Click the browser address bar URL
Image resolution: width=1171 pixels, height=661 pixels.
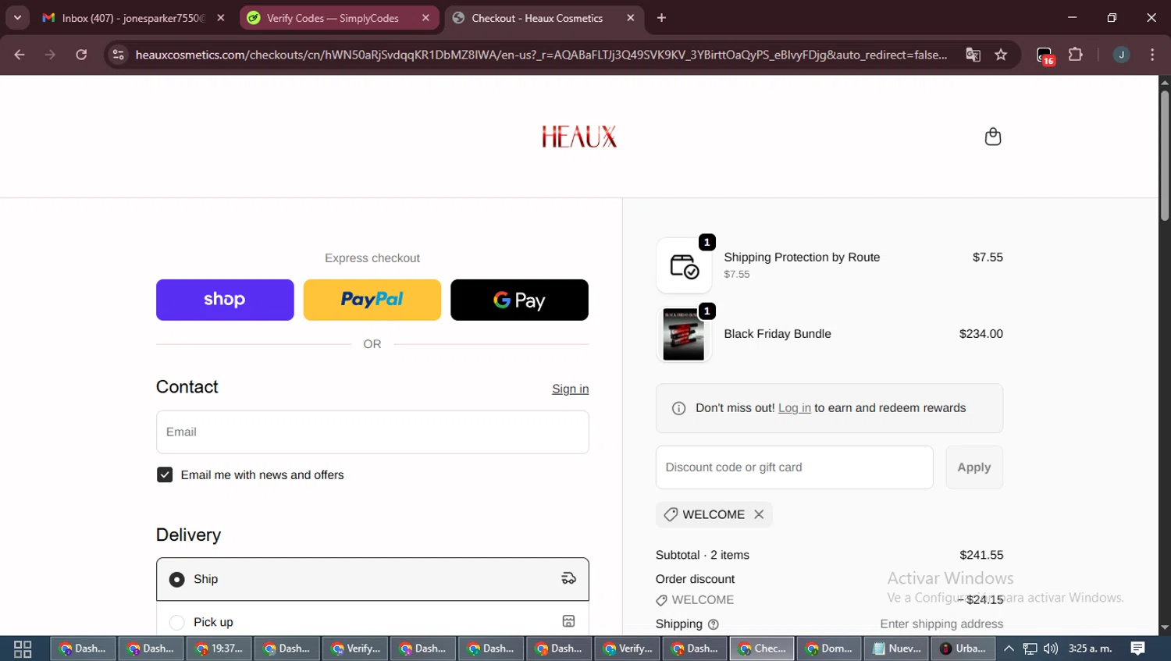point(541,55)
